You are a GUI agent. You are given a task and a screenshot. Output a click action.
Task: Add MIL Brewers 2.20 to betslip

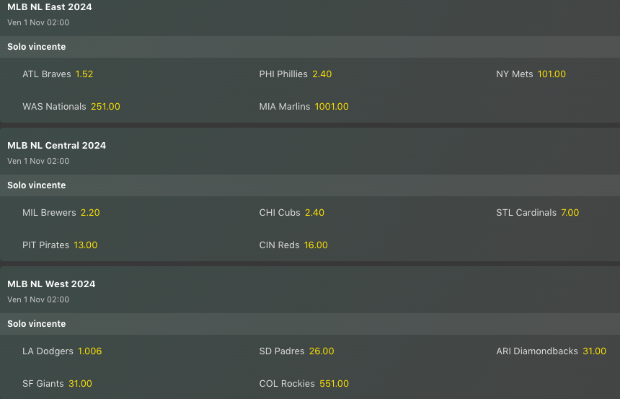pos(90,213)
